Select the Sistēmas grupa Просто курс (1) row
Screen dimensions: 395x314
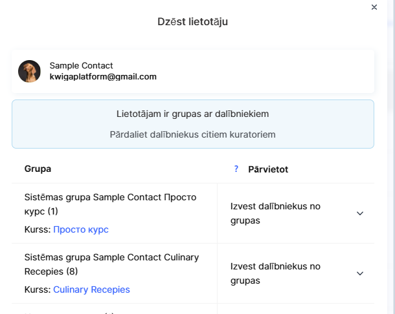pos(110,204)
